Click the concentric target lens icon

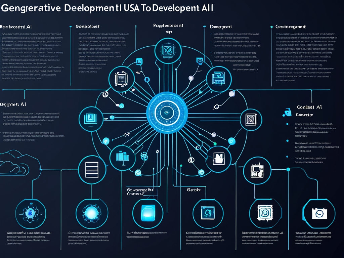(x=262, y=213)
